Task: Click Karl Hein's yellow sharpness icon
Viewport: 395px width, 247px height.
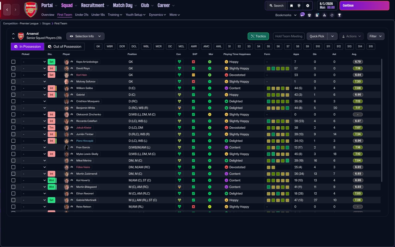Action: (x=193, y=75)
